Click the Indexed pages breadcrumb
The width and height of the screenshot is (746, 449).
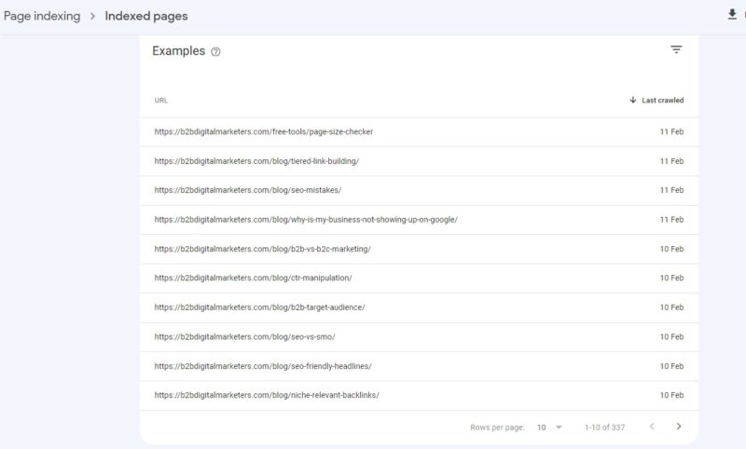coord(145,16)
